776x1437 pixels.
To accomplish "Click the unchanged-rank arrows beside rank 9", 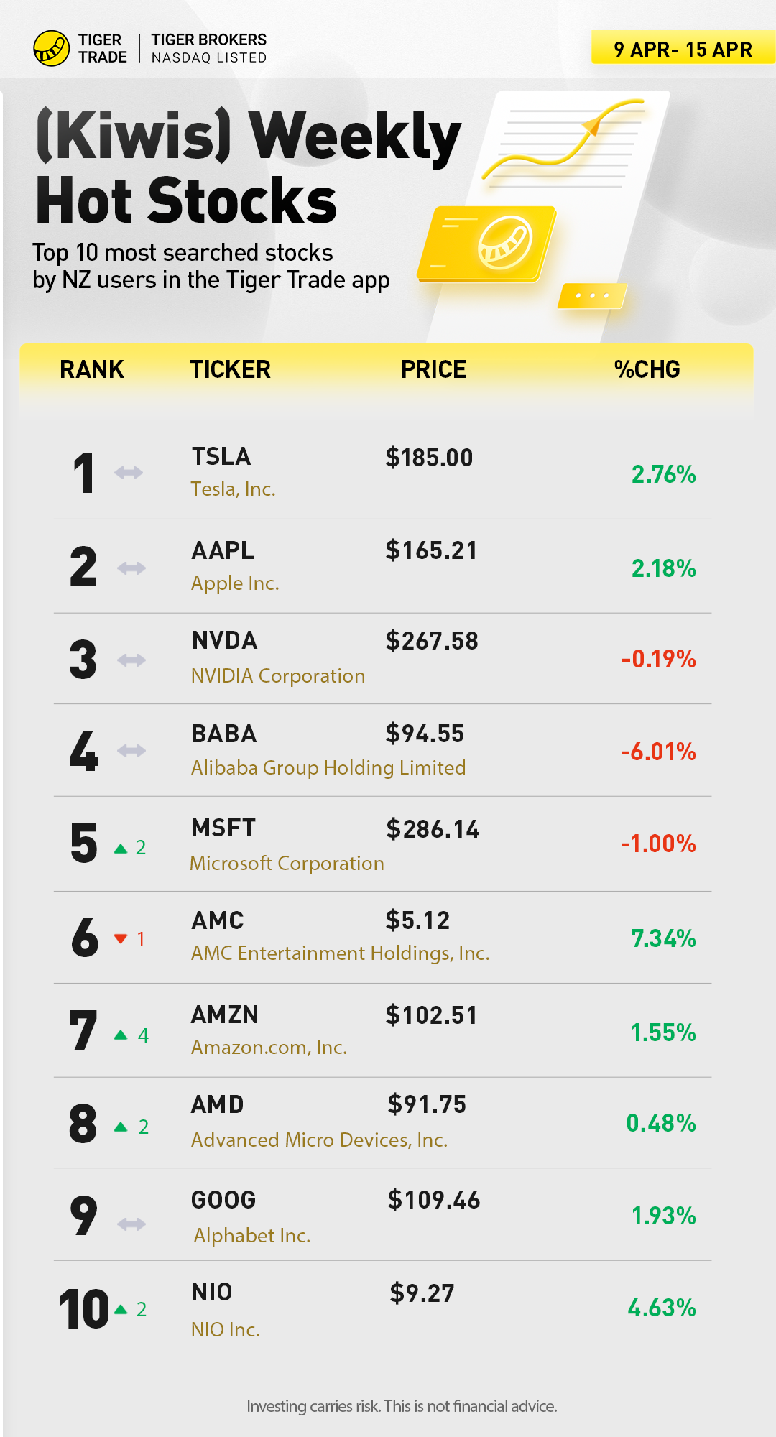I will click(x=131, y=1224).
